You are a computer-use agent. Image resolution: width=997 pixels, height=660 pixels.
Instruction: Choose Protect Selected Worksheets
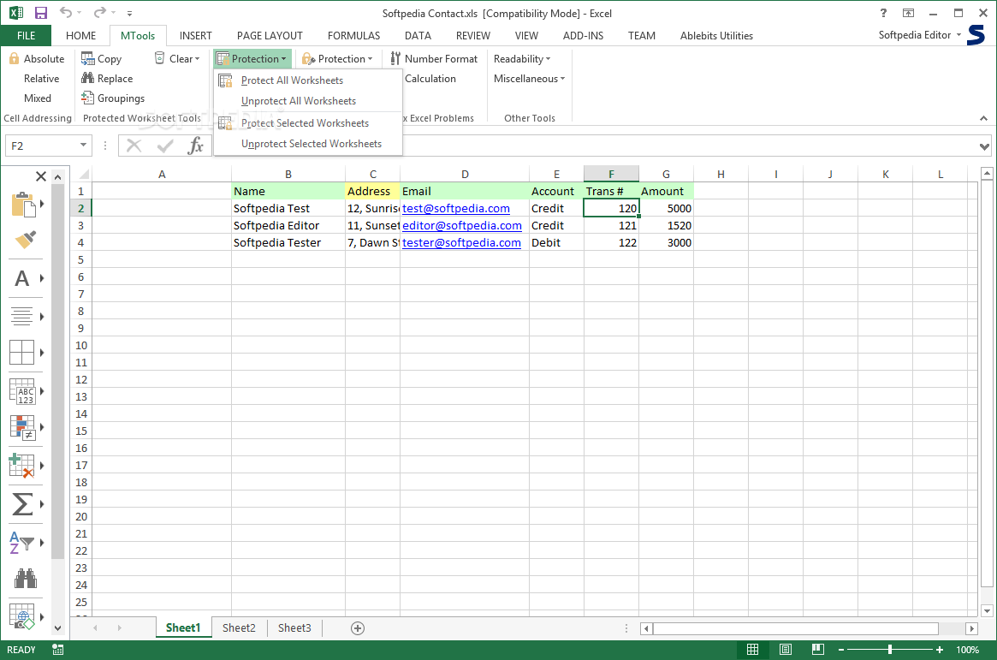308,122
